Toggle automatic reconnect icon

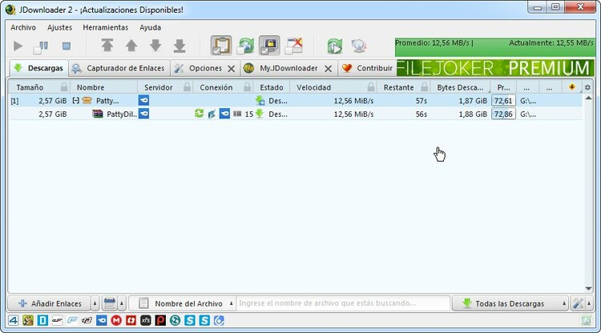coord(245,46)
